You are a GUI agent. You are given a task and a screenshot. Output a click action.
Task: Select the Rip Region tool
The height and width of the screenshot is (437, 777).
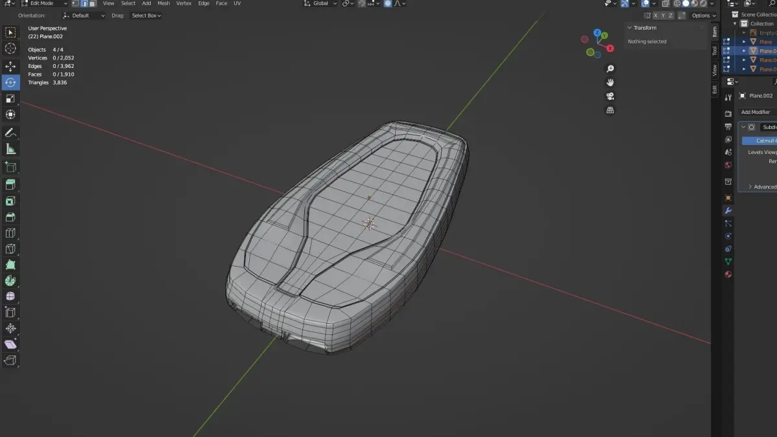pyautogui.click(x=10, y=361)
